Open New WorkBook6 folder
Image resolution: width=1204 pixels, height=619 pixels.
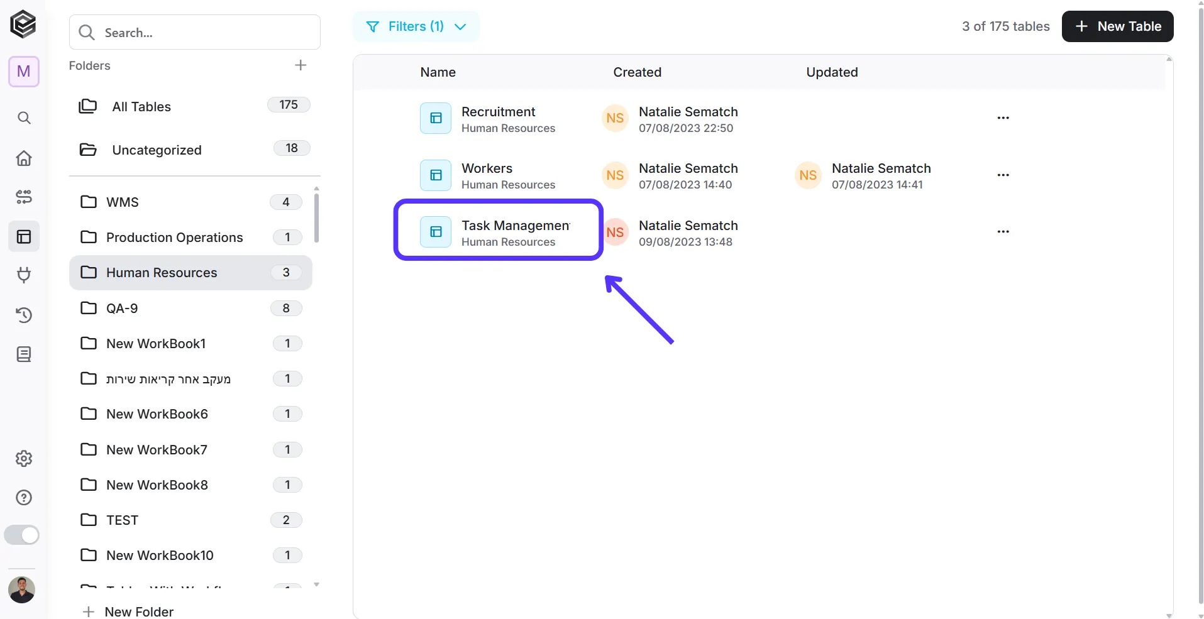[191, 414]
